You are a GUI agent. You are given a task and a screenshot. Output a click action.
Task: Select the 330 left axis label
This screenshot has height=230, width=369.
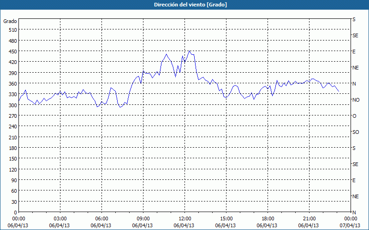pyautogui.click(x=13, y=94)
